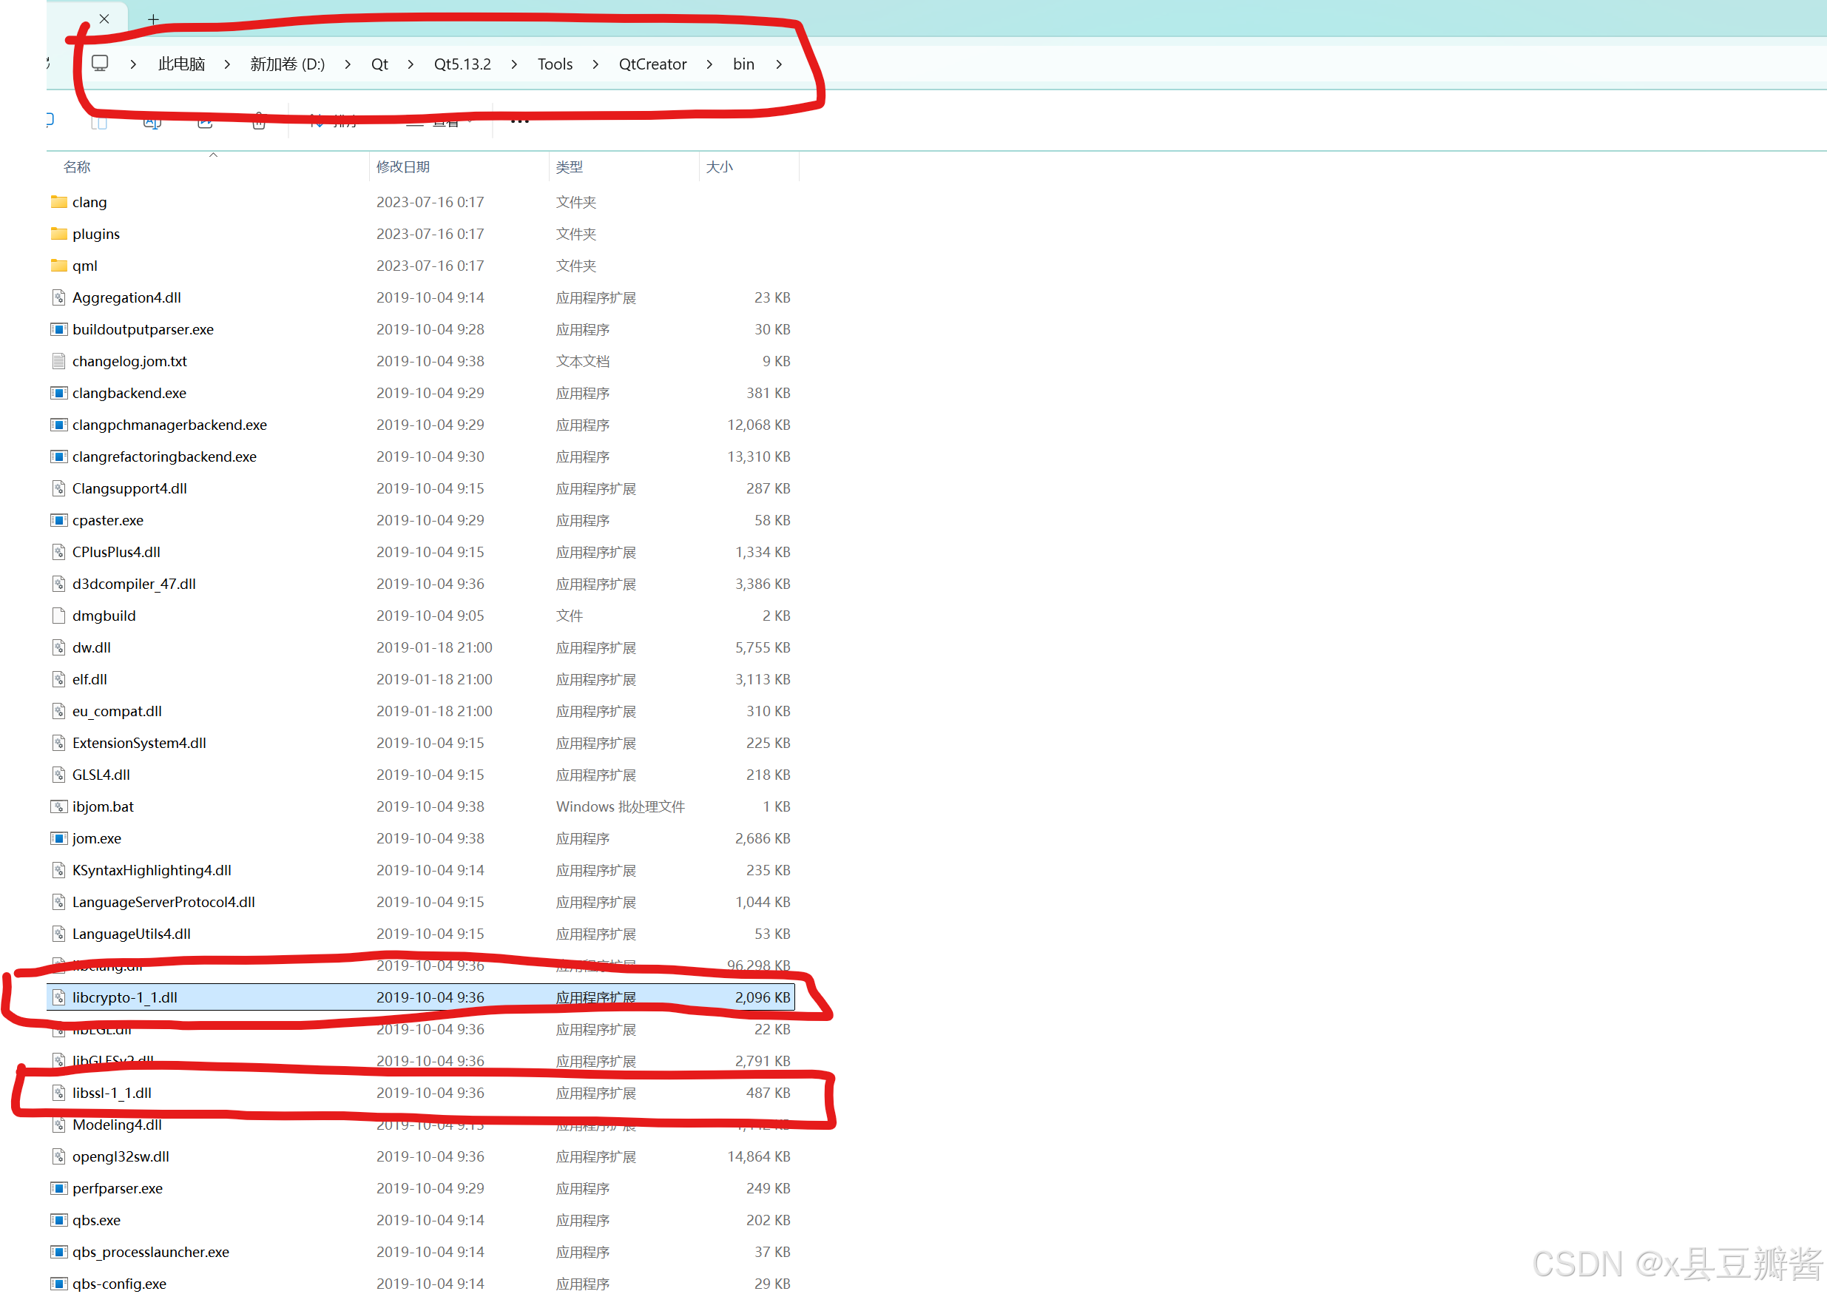
Task: Open the three-dot more options menu
Action: (x=519, y=121)
